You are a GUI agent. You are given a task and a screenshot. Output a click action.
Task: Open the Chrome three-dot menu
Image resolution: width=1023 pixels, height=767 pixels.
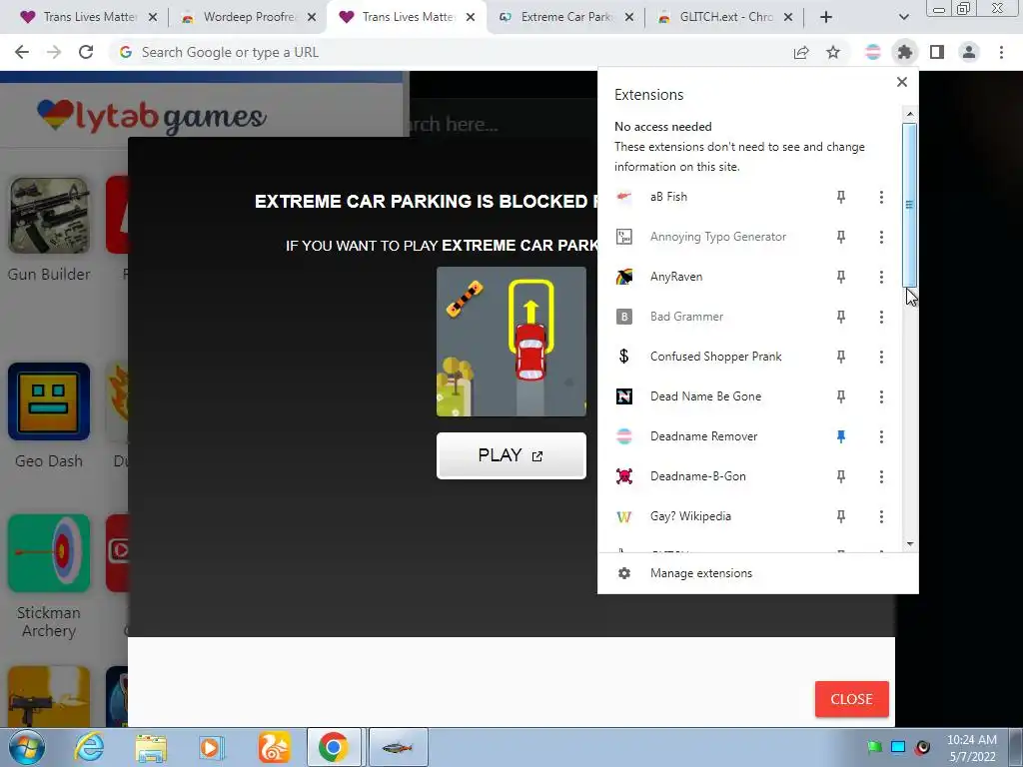(1001, 52)
